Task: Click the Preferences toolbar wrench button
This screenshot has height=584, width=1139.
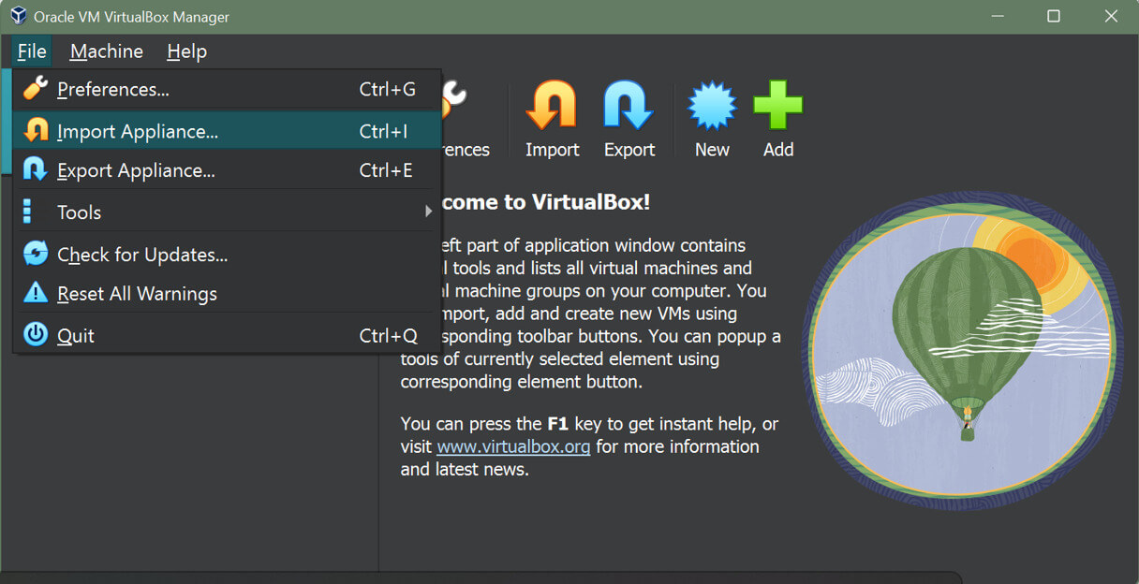Action: [x=464, y=120]
